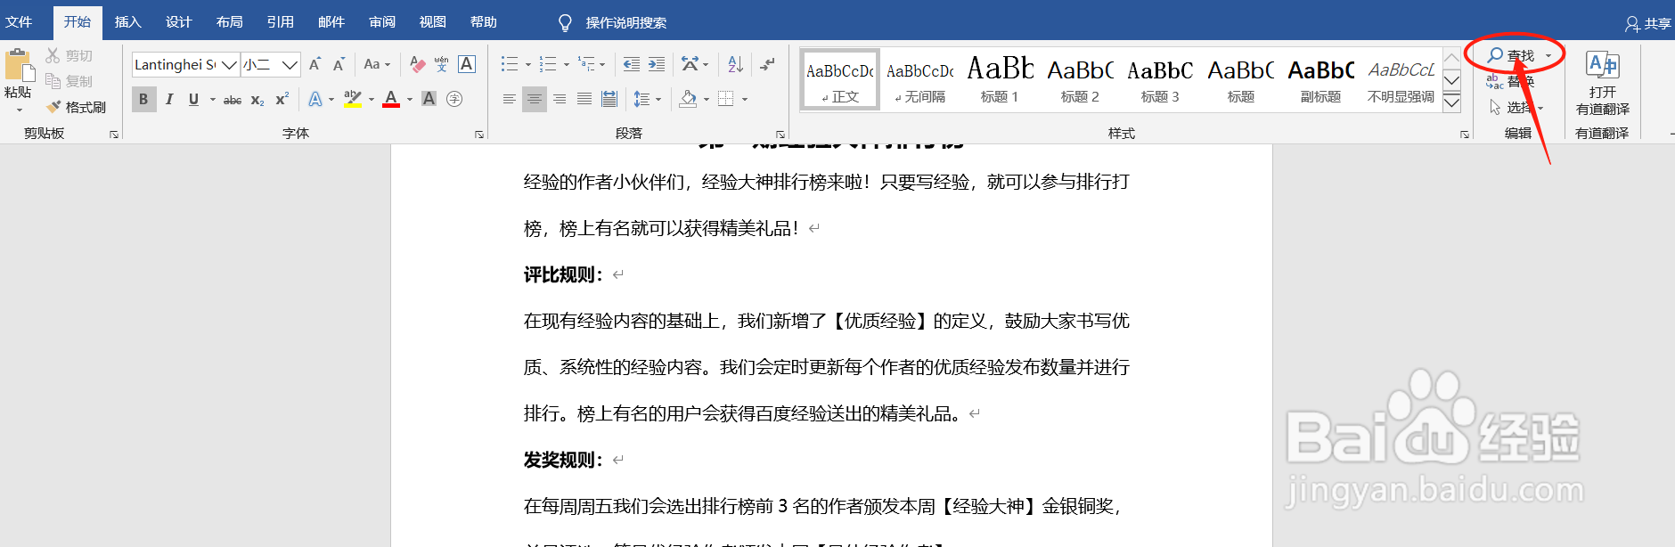1675x547 pixels.
Task: Toggle character shading
Action: (x=429, y=99)
